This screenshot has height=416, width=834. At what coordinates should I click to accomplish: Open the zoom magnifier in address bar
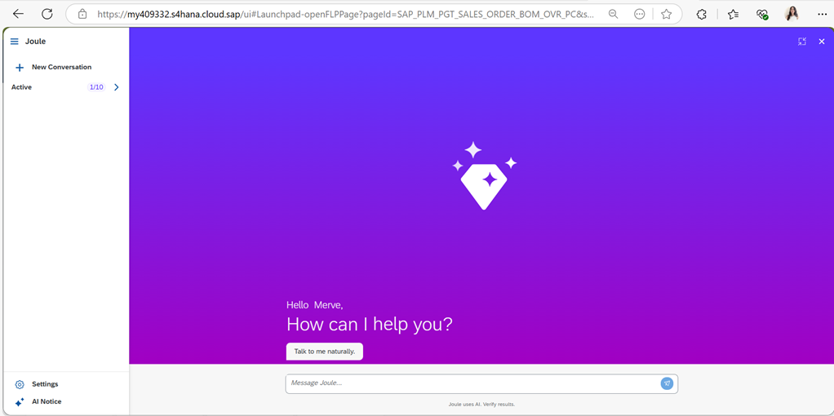[x=613, y=14]
